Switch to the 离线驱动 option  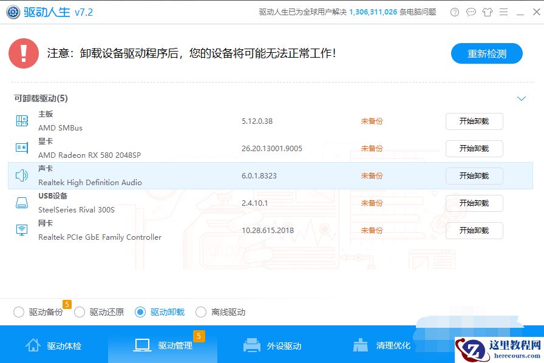pos(201,311)
